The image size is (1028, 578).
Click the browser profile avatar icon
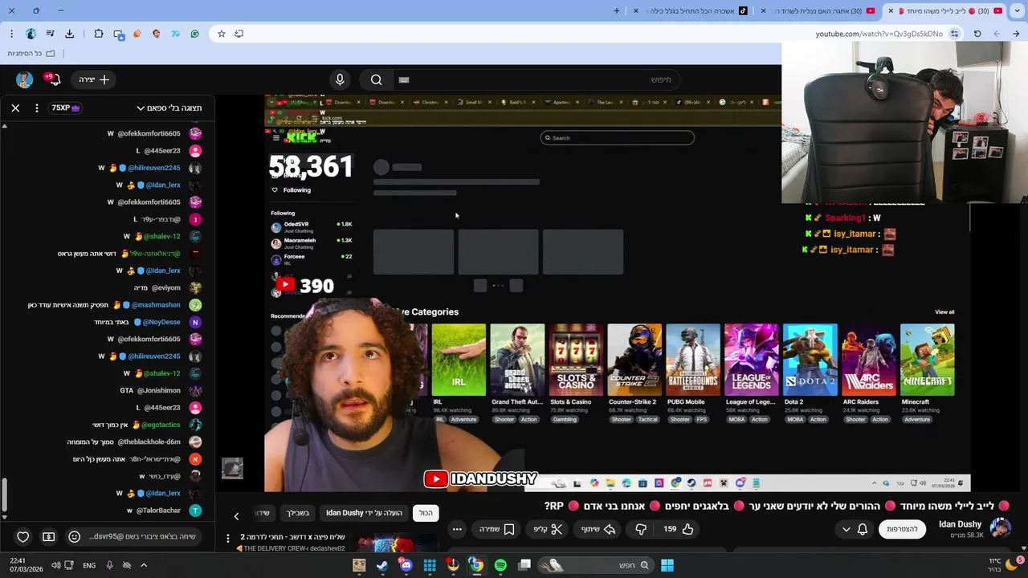[31, 34]
